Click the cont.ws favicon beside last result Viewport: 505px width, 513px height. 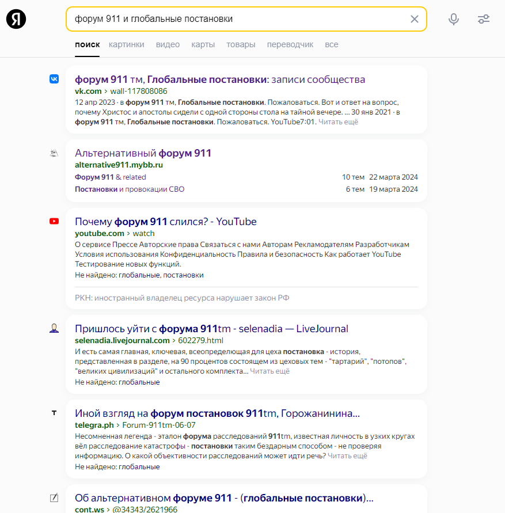point(54,497)
